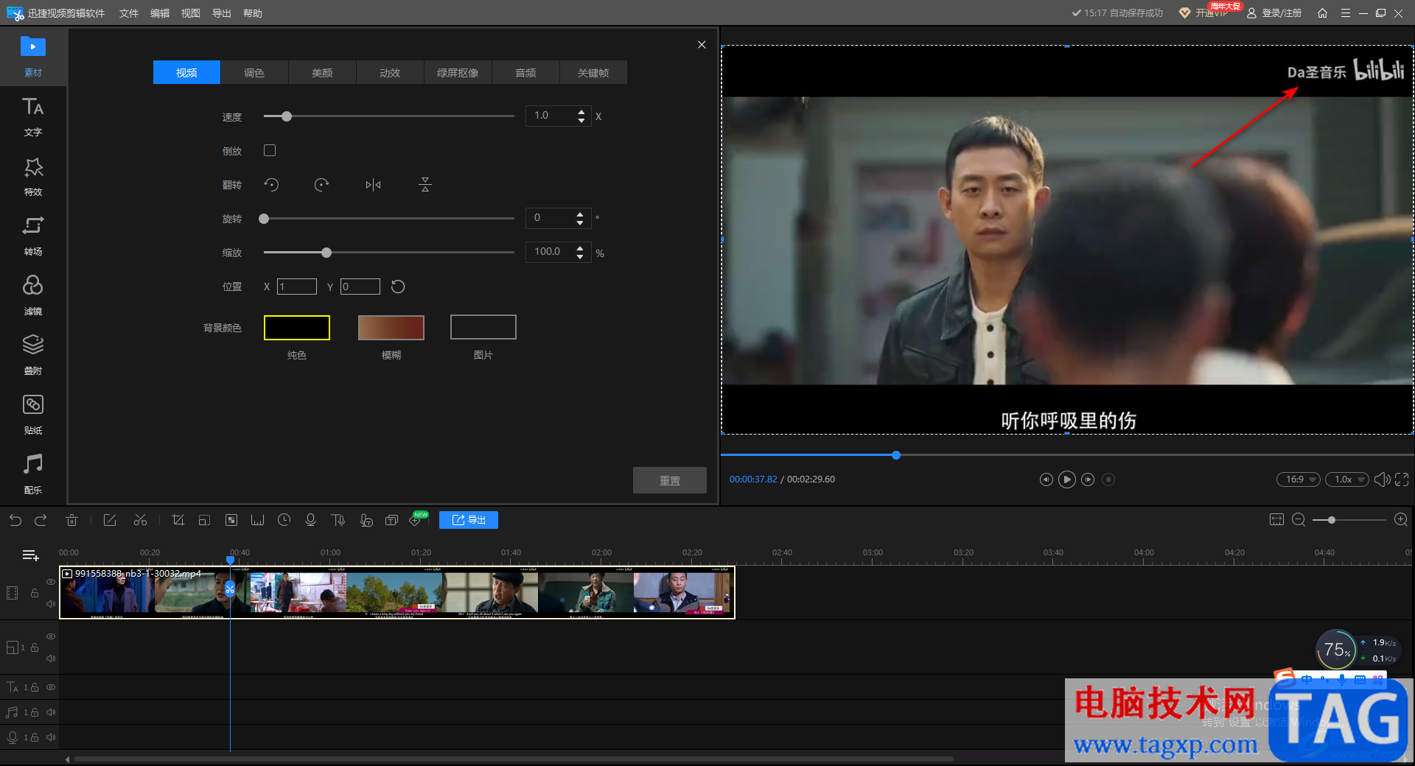1415x766 pixels.
Task: Rotate video counterclockwise in 翻转 row
Action: click(271, 185)
